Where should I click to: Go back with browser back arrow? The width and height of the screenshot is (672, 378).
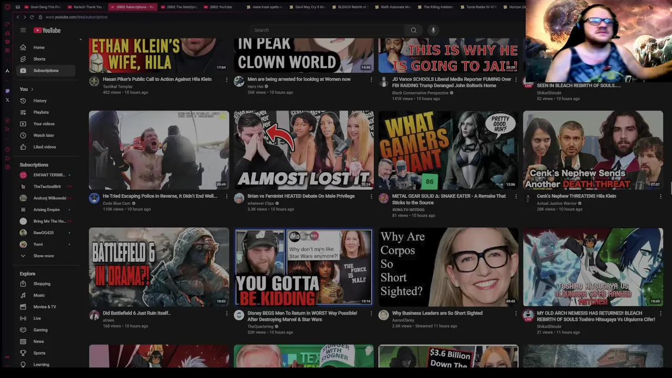(x=17, y=17)
